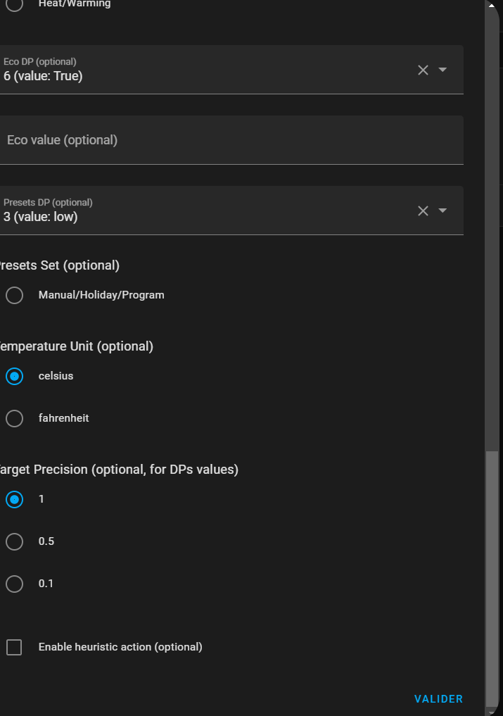The width and height of the screenshot is (503, 716).
Task: Set target precision to 1
Action: [x=14, y=499]
